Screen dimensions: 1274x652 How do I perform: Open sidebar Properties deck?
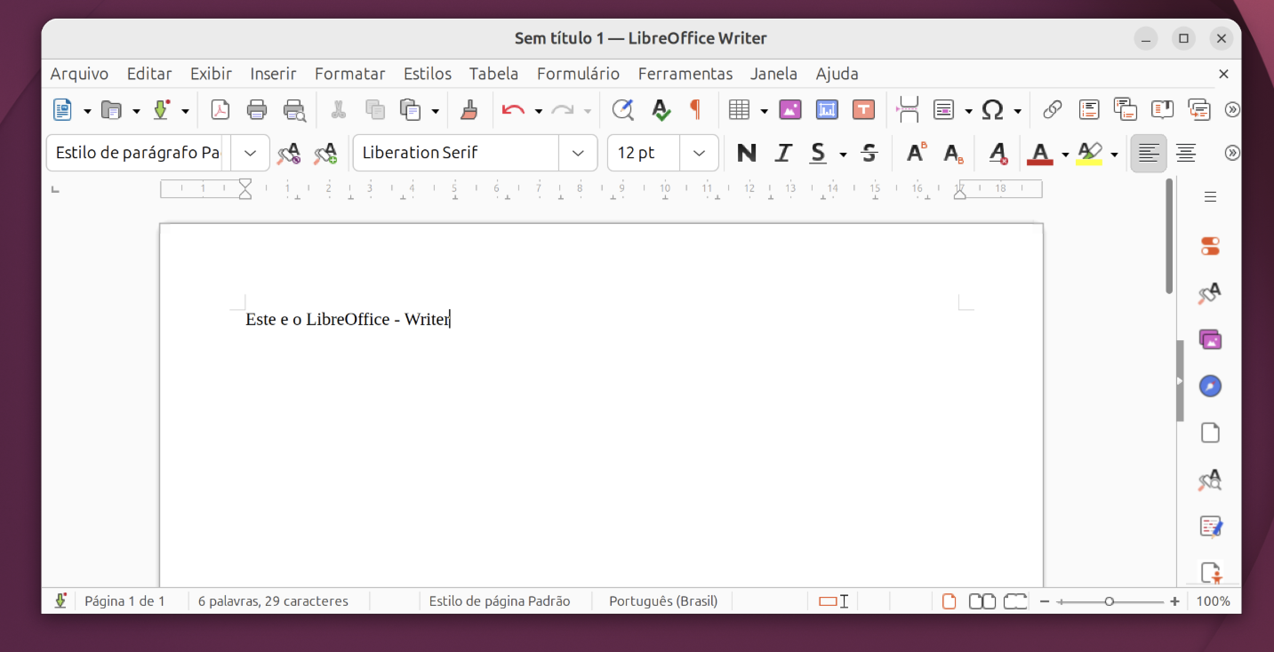coord(1210,246)
